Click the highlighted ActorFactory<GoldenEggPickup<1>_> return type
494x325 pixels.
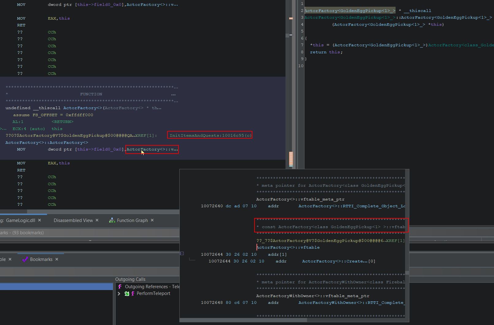[350, 11]
